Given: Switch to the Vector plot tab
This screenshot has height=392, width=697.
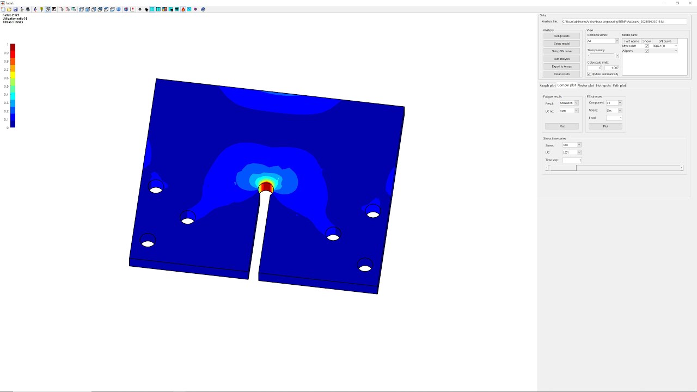Looking at the screenshot, I should (586, 85).
